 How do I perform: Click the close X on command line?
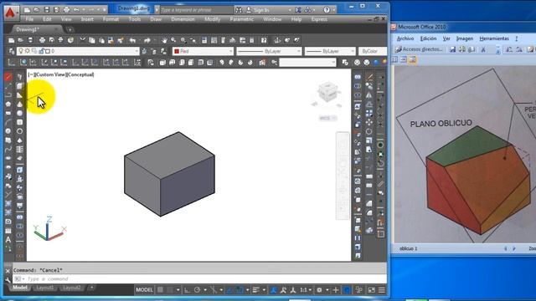tap(8, 271)
